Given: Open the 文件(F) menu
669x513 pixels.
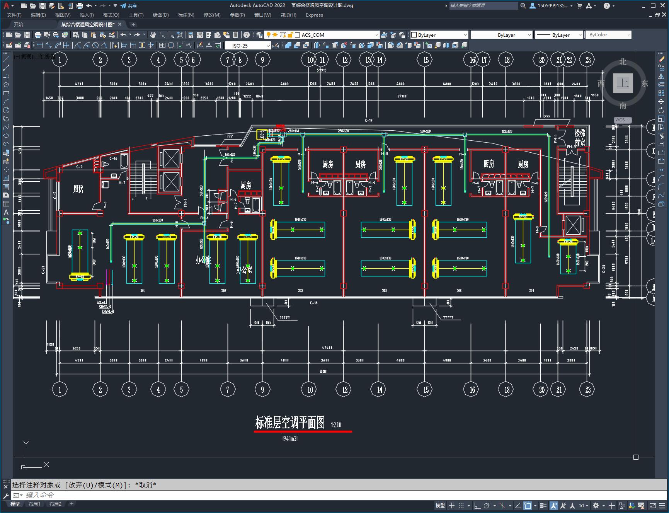Looking at the screenshot, I should [x=14, y=15].
